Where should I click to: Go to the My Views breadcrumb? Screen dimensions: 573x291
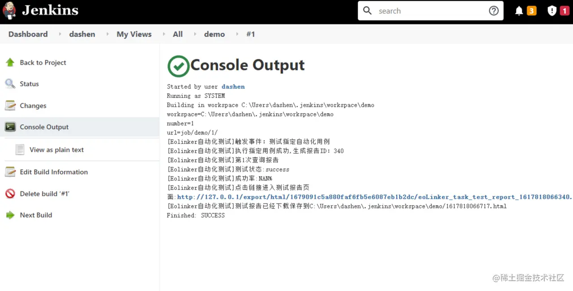134,34
